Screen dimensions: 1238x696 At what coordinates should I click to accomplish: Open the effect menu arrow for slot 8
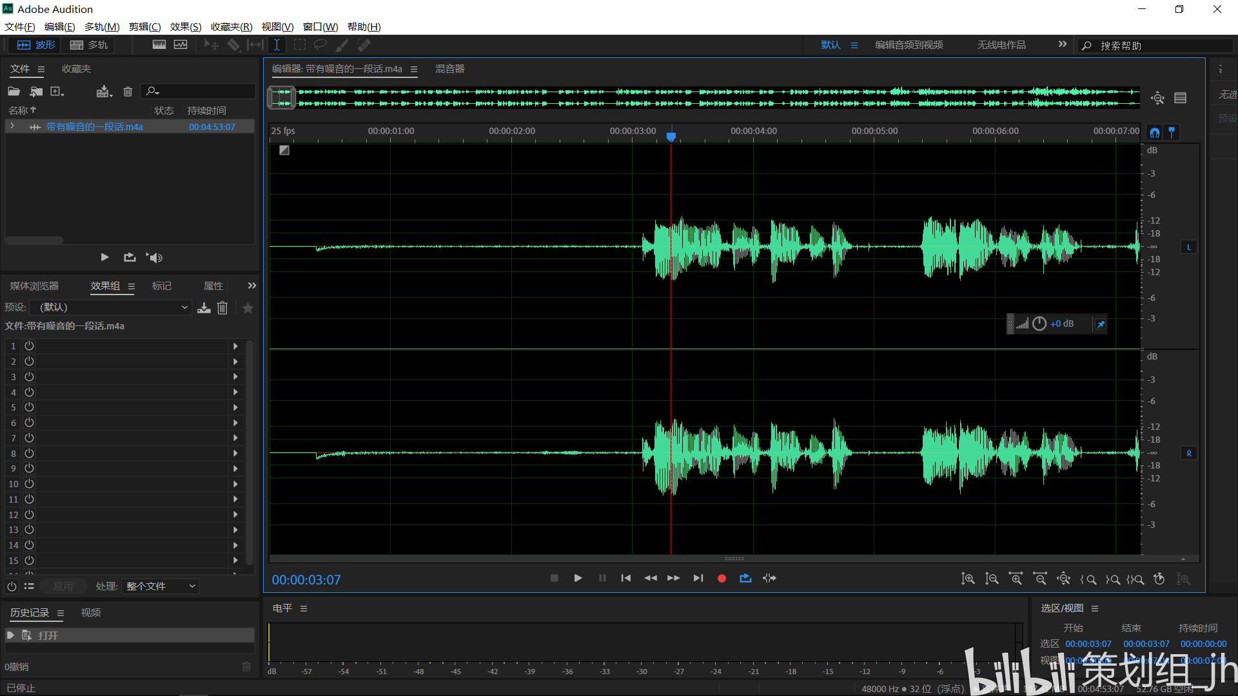tap(235, 454)
